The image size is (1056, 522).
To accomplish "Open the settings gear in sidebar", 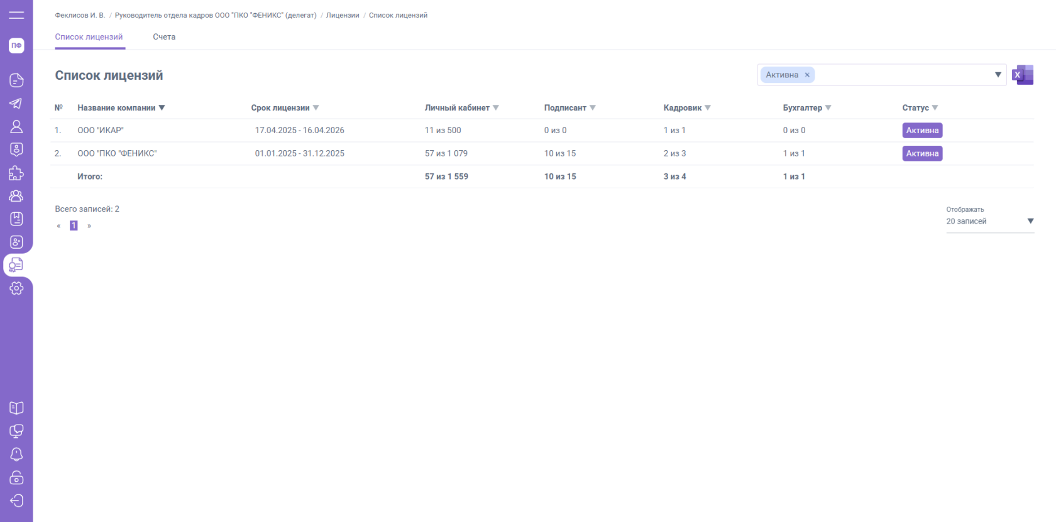I will pyautogui.click(x=16, y=288).
